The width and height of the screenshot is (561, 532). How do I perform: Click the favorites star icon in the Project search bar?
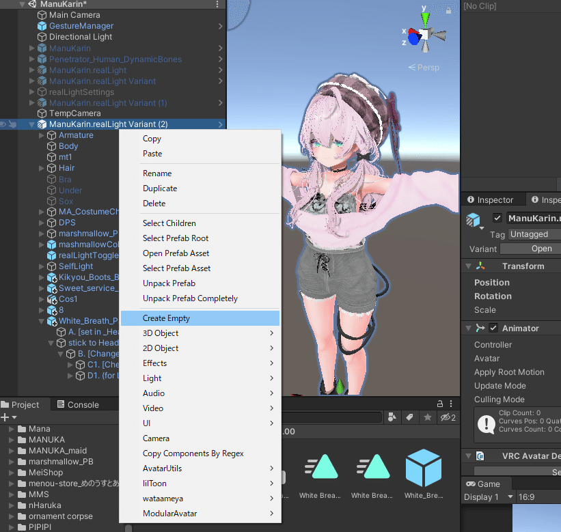point(427,417)
